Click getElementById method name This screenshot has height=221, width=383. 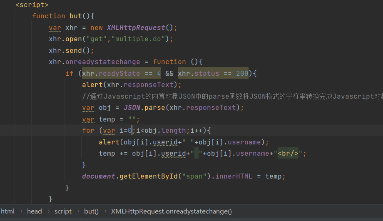click(149, 176)
